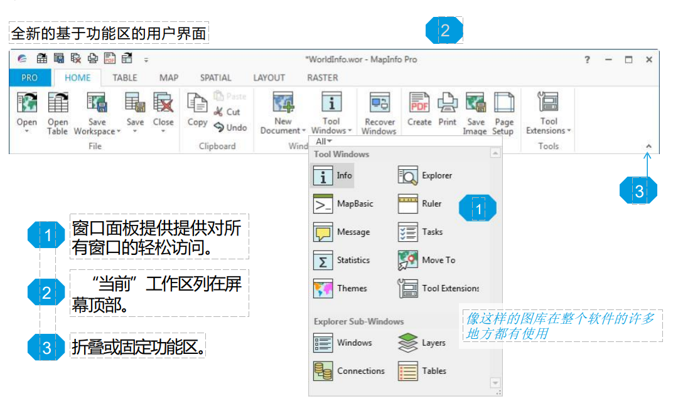Select Tool Extensions in the gallery list
Screen dimensions: 678x404
438,288
